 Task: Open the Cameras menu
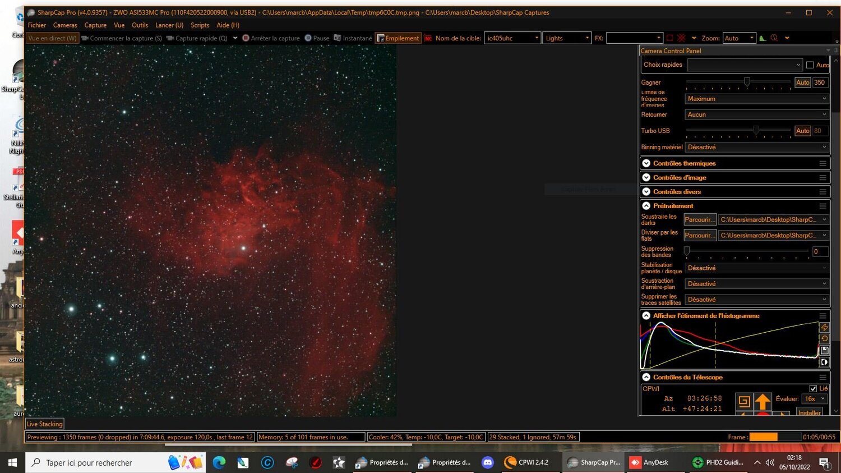pos(65,25)
